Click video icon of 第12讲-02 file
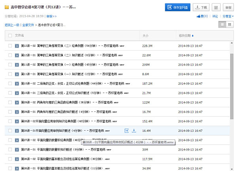The width and height of the screenshot is (237, 171). point(17,46)
